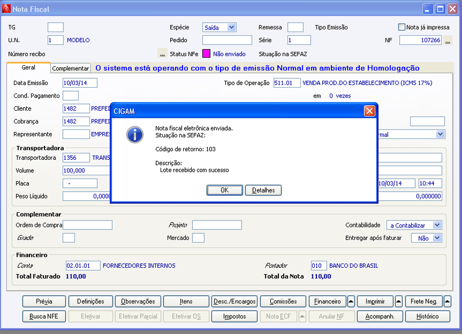Image resolution: width=462 pixels, height=334 pixels.
Task: Enable the Nota já impressa checkbox
Action: coord(401,27)
